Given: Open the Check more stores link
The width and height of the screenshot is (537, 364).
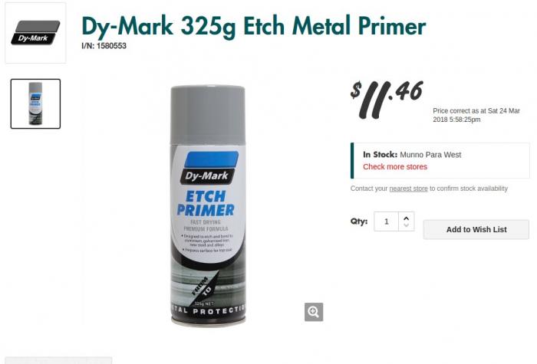Looking at the screenshot, I should pos(395,166).
